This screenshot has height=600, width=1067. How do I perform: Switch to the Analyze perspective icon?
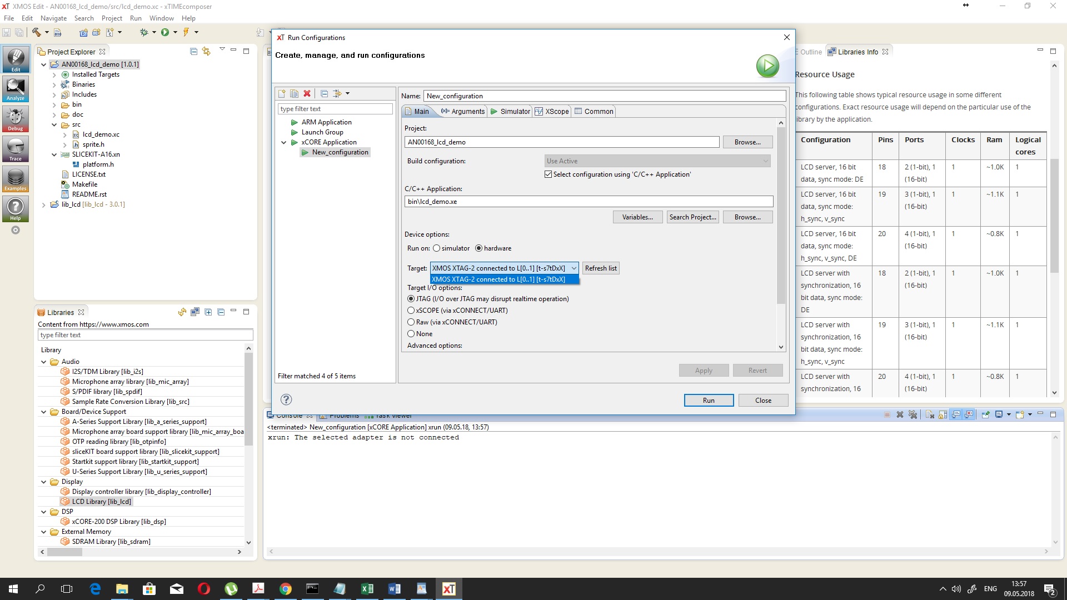[16, 89]
